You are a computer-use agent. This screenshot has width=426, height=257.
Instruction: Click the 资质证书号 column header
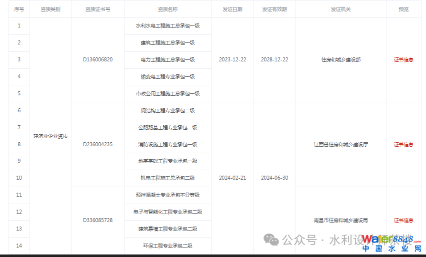[x=97, y=9]
